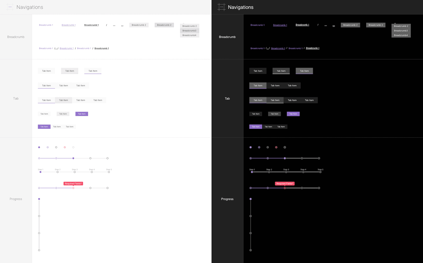Click the bottom circle of the vertical stepper
This screenshot has width=423, height=263.
pyautogui.click(x=39, y=250)
